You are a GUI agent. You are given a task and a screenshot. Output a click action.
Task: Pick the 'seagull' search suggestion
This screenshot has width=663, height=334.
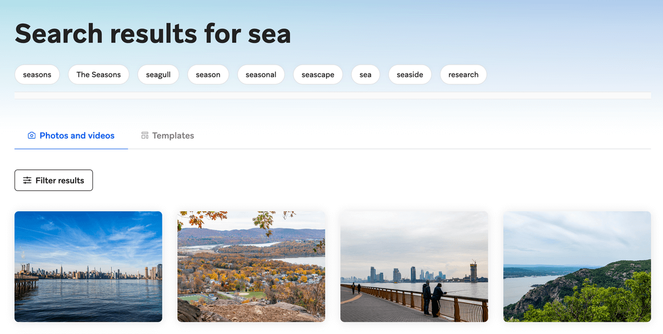tap(158, 75)
